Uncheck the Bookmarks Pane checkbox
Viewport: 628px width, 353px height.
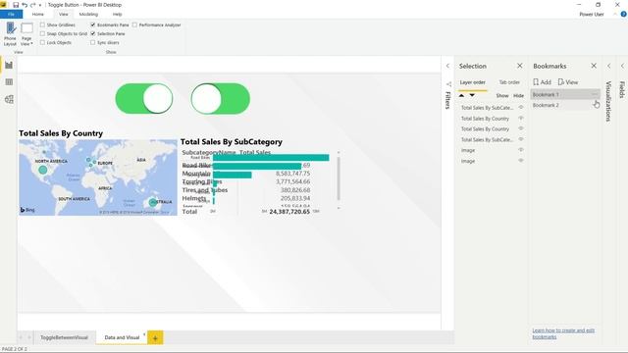(93, 25)
